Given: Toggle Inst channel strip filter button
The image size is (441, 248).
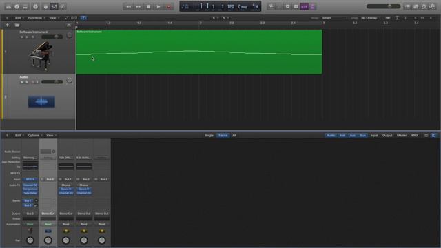Looking at the screenshot, I should 342,135.
